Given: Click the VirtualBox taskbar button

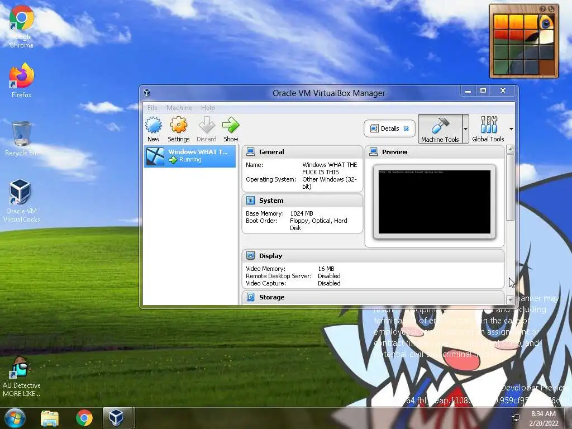Looking at the screenshot, I should point(117,418).
